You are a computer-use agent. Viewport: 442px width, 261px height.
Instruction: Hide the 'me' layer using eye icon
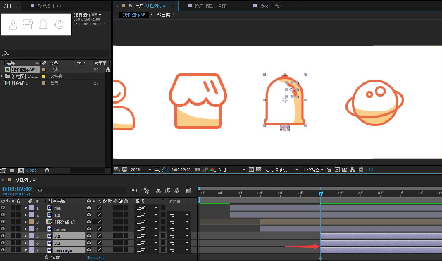click(x=3, y=208)
